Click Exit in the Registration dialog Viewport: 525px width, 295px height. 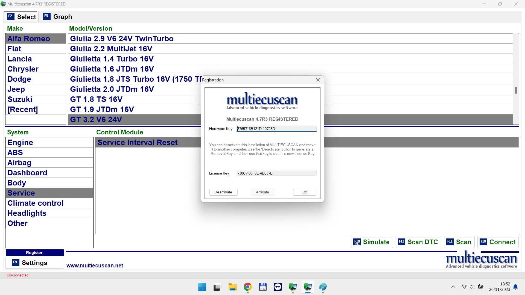tap(305, 192)
